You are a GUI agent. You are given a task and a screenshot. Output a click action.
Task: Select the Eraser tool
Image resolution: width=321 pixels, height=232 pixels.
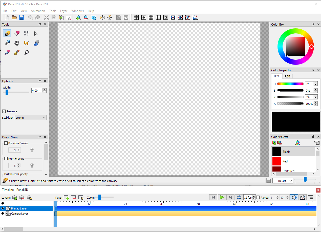[x=17, y=33]
